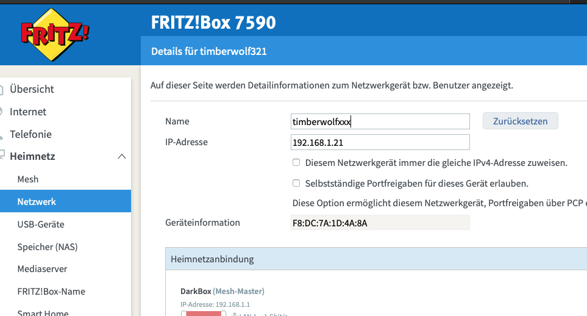Image resolution: width=587 pixels, height=316 pixels.
Task: Open the Internet menu section
Action: (28, 112)
